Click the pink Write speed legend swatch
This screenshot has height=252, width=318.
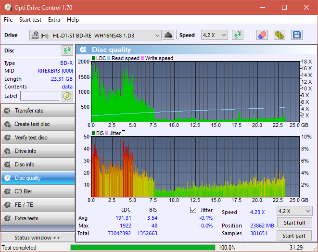point(142,58)
